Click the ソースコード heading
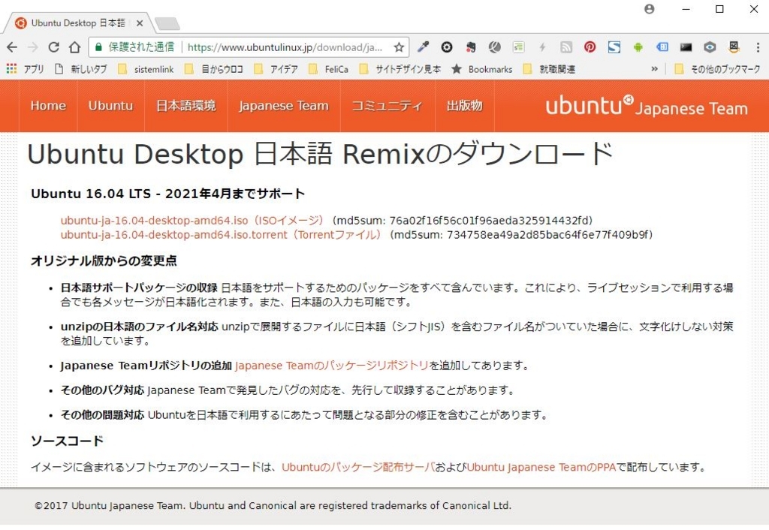769x530 pixels. 67,441
